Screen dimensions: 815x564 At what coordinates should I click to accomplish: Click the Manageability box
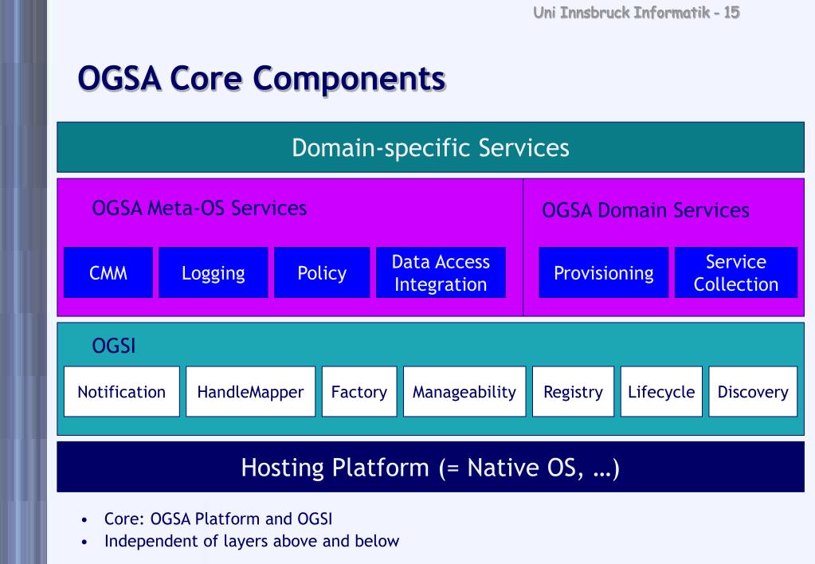464,391
